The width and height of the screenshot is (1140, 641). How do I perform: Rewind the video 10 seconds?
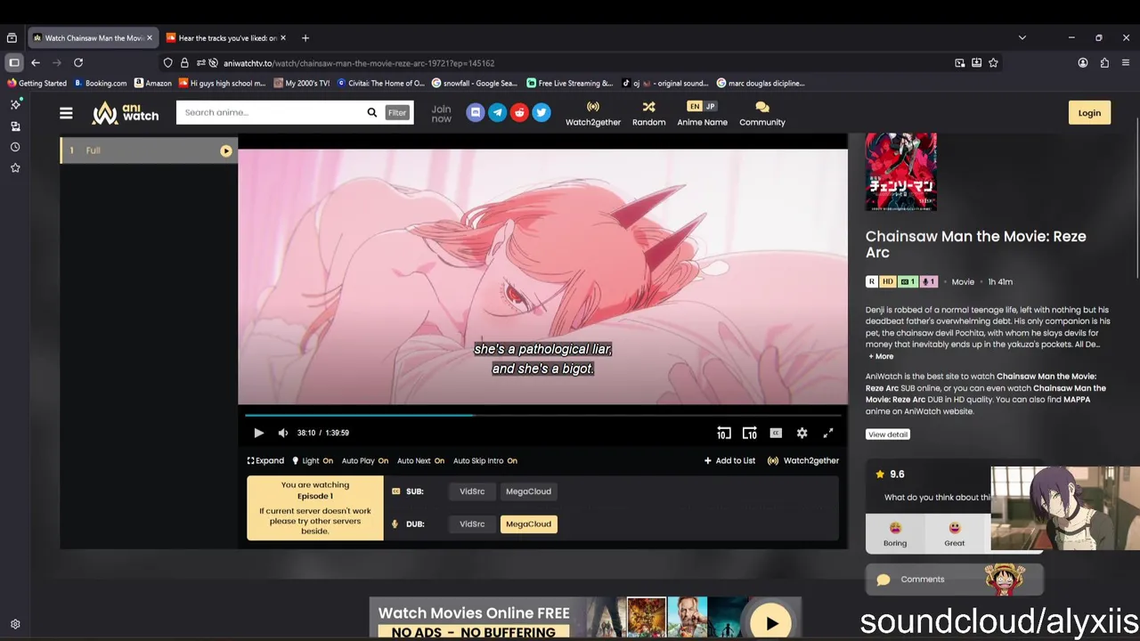click(x=723, y=433)
